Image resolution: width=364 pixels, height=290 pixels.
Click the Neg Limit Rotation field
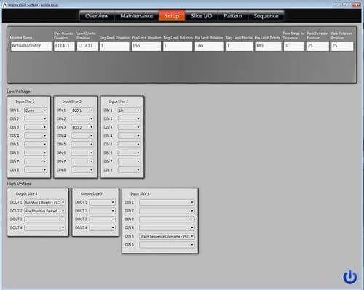coord(178,47)
